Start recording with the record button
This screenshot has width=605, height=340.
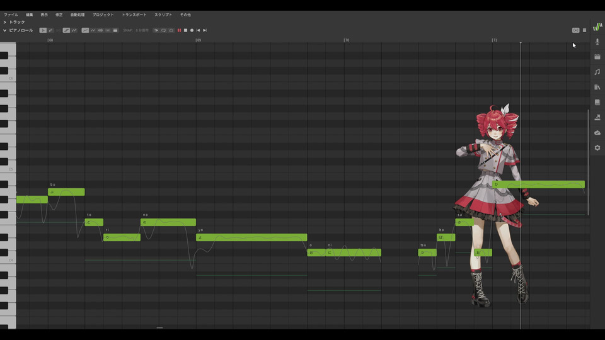[192, 30]
